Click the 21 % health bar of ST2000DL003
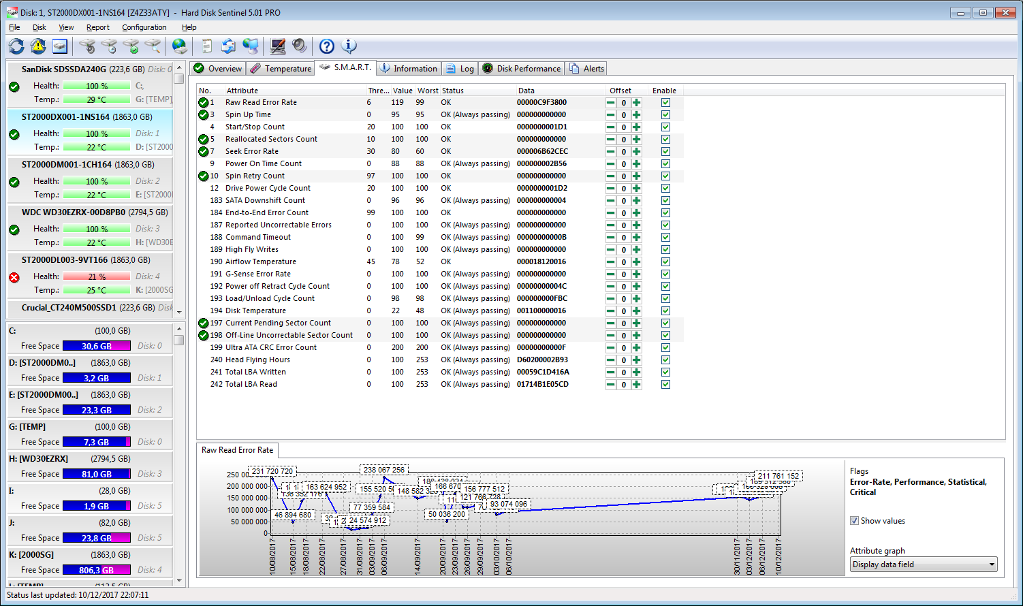Screen dimensions: 1023x606 [97, 277]
